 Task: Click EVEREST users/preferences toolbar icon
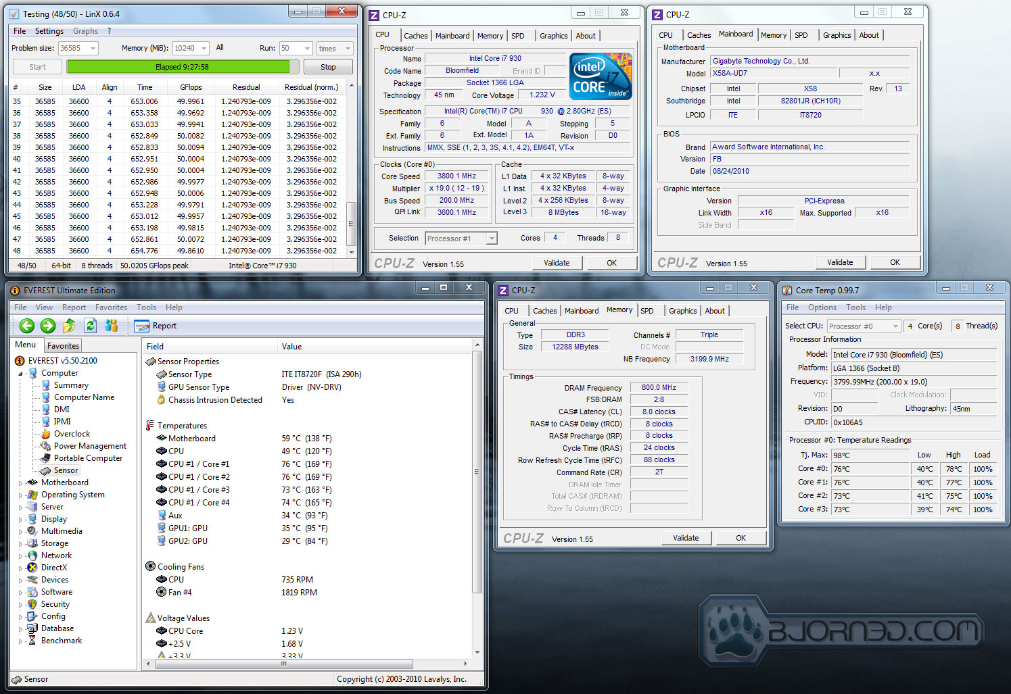pyautogui.click(x=112, y=326)
